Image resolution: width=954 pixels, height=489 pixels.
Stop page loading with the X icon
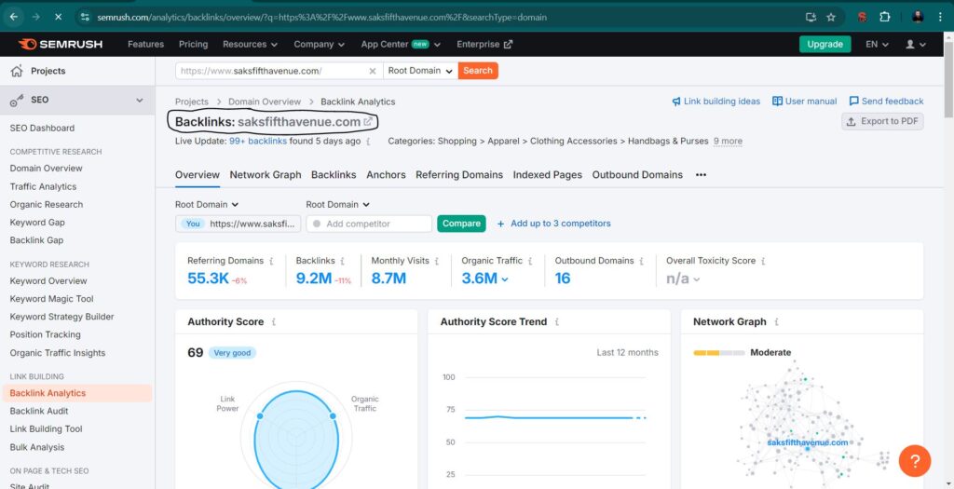[x=58, y=17]
